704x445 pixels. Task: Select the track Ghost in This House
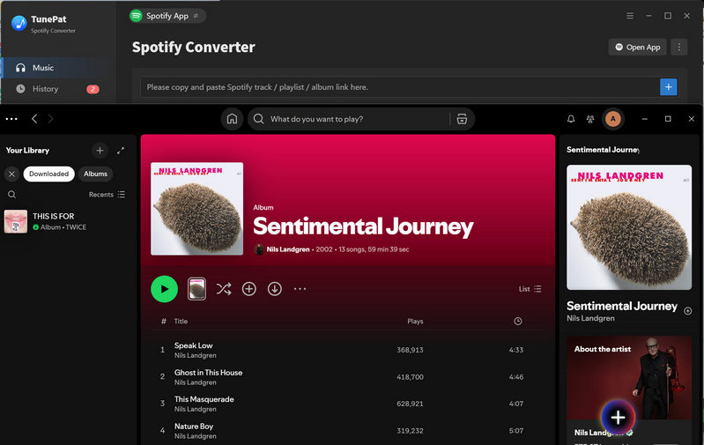(208, 372)
